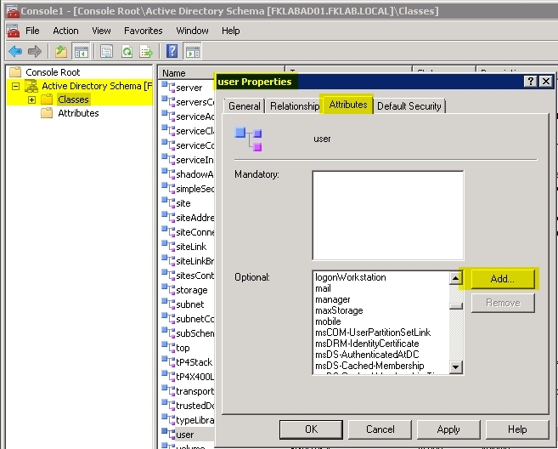Viewport: 558px width, 449px height.
Task: Select maxStorage in Optional list
Action: coord(339,310)
